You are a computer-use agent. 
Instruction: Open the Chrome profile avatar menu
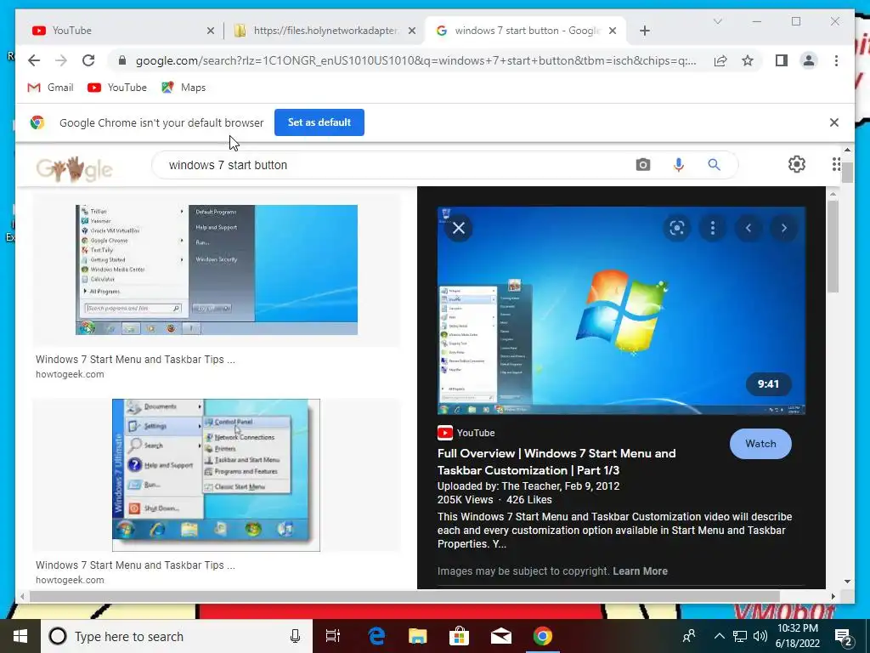pyautogui.click(x=809, y=60)
